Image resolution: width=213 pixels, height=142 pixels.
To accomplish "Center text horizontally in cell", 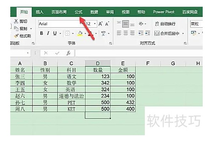I will (x=126, y=33).
